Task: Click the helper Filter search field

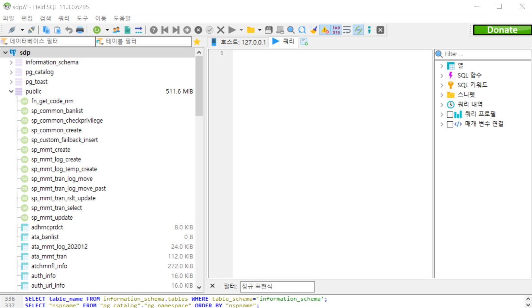Action: click(x=483, y=54)
